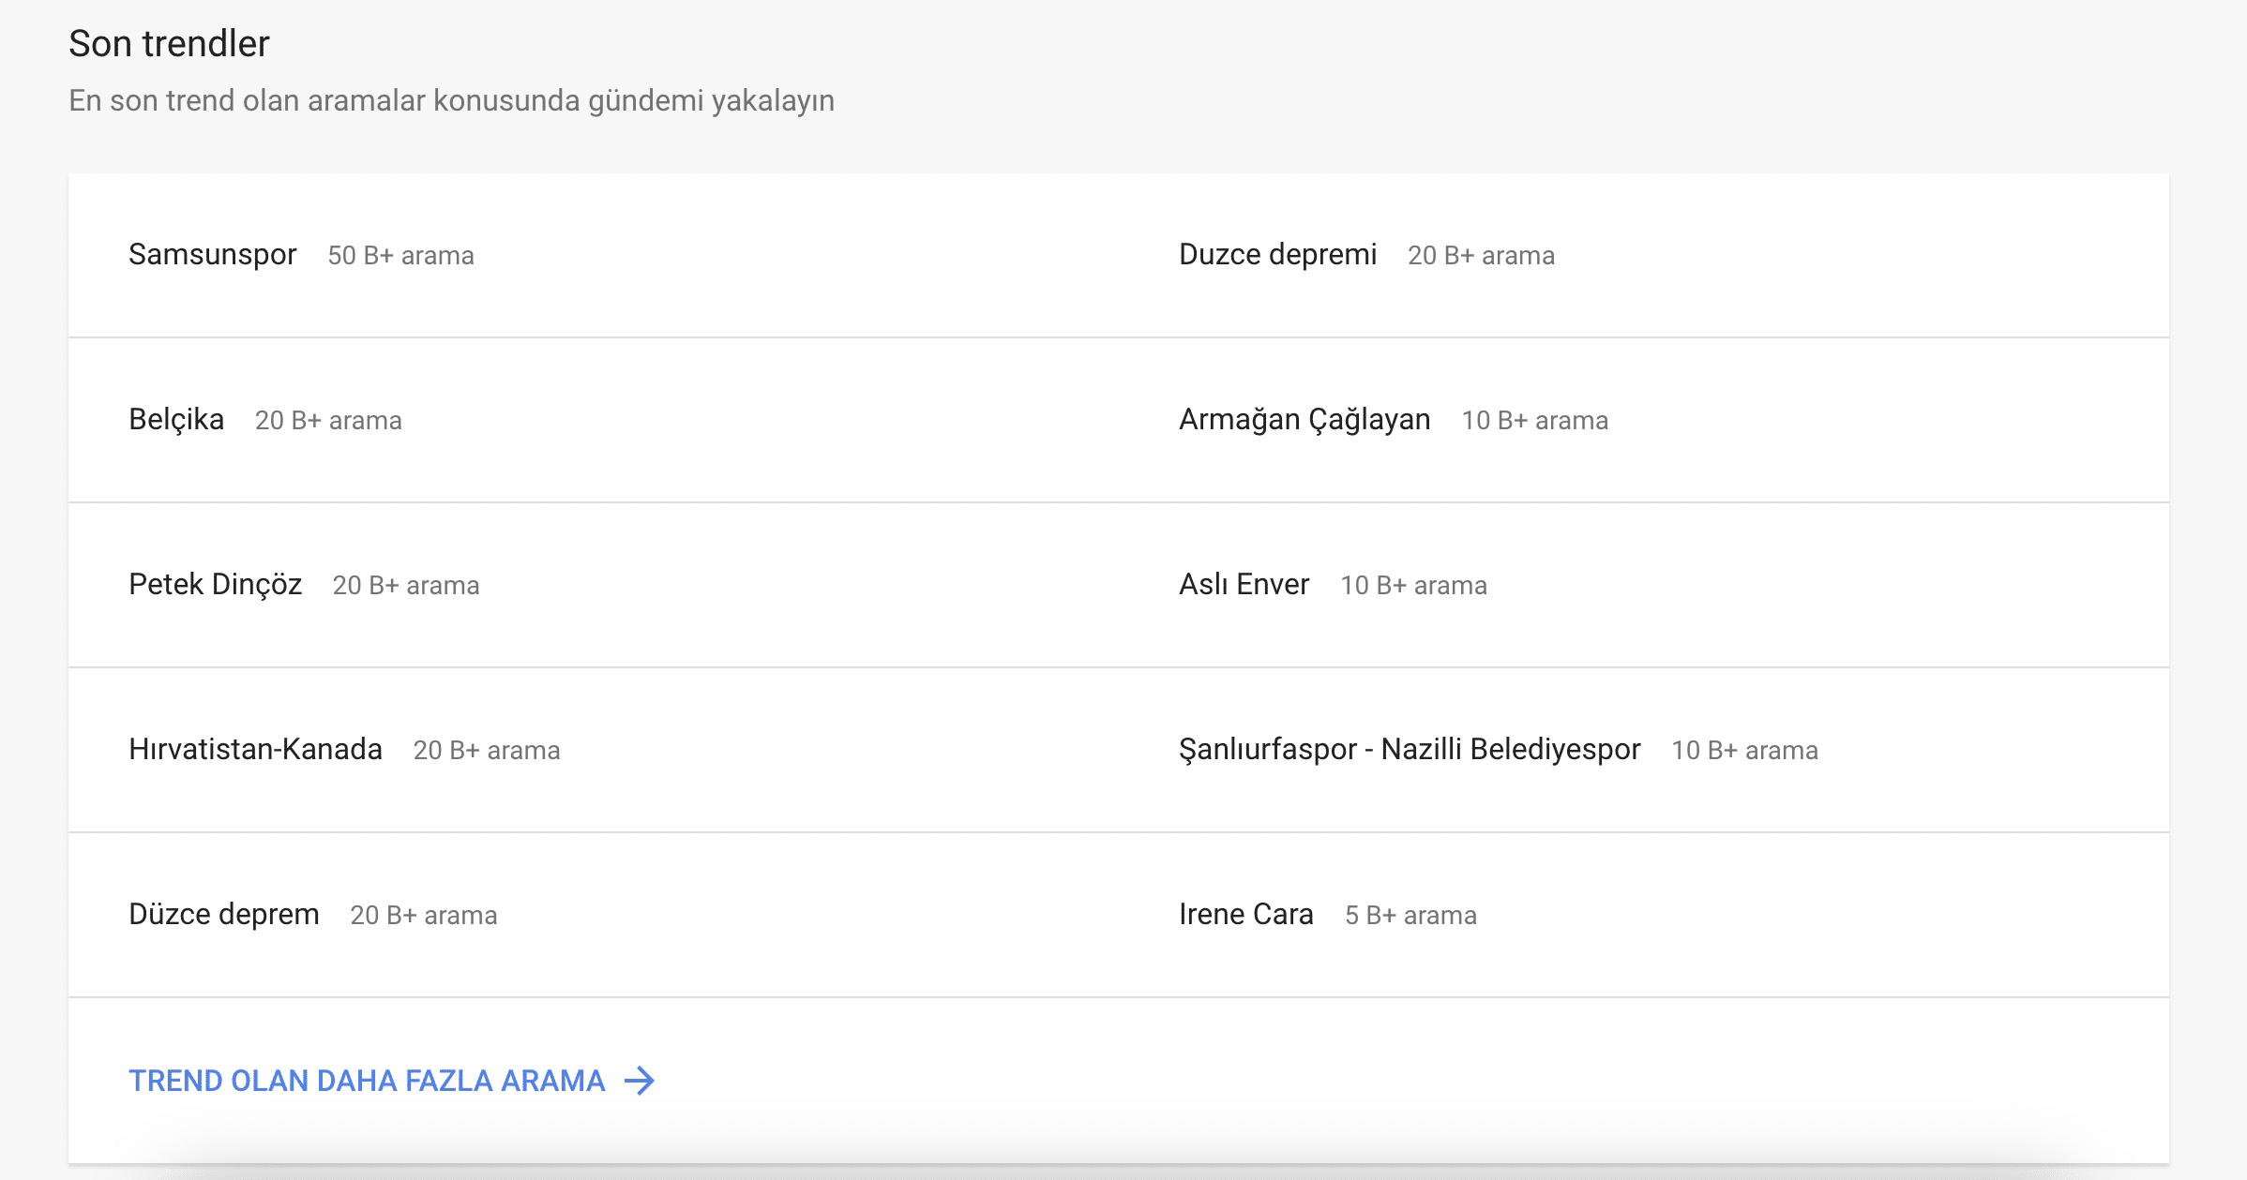The height and width of the screenshot is (1180, 2247).
Task: Click the Son trendler heading
Action: click(x=169, y=43)
